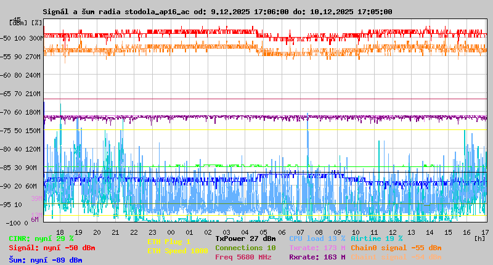Click the 'Freq 5680 MHz' legend label
This screenshot has height=265, width=493.
pyautogui.click(x=243, y=257)
